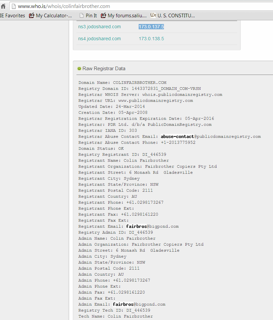Click Admin Postal Code 2111
273x320 pixels.
tap(109, 268)
